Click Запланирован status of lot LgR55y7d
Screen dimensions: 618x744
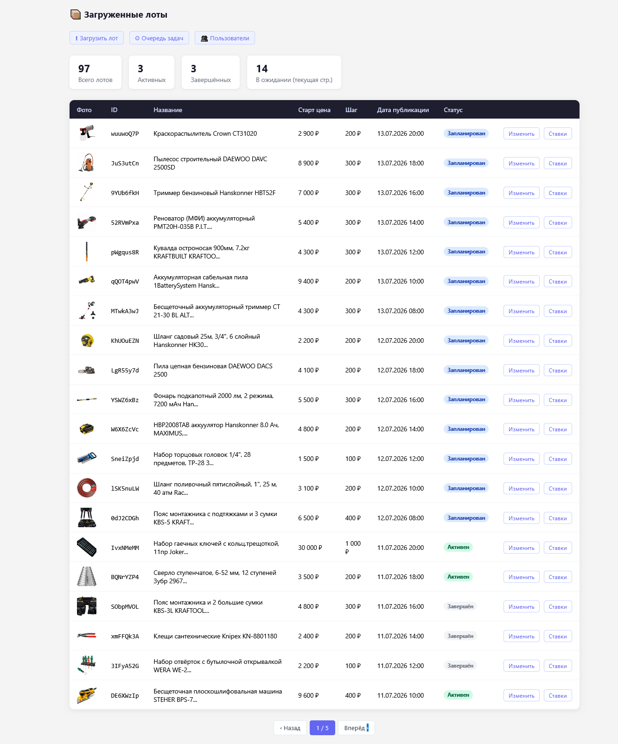466,370
